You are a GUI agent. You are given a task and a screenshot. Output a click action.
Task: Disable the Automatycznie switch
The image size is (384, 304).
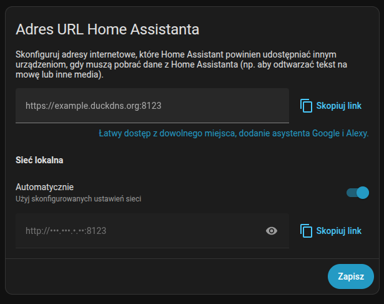click(358, 193)
